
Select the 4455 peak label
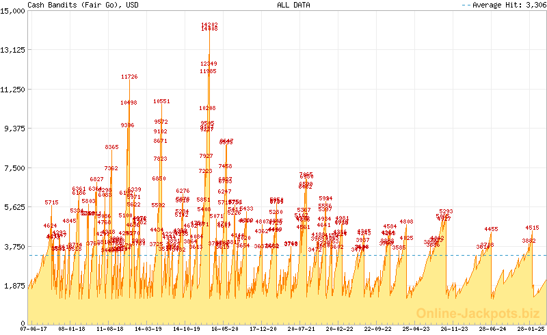[x=491, y=229]
